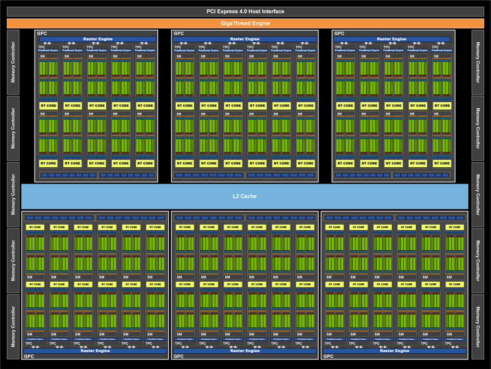
Task: Select first PolyMorph Engine in the top-middle GPC
Action: (184, 50)
